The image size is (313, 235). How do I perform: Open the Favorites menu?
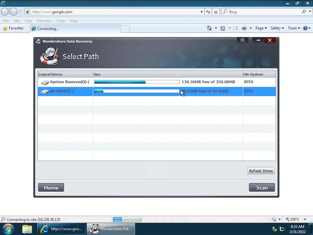44,21
